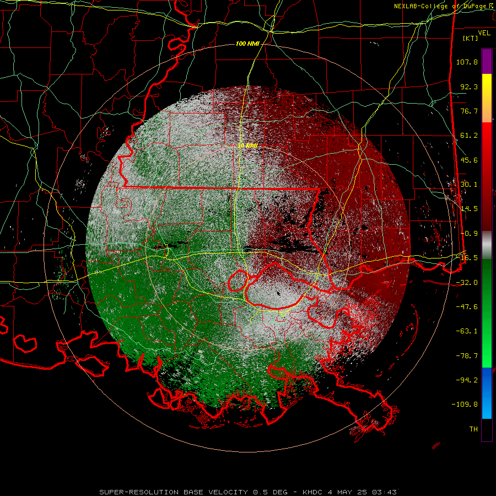Click the 30.1 velocity scale value
The height and width of the screenshot is (496, 496).
[469, 184]
